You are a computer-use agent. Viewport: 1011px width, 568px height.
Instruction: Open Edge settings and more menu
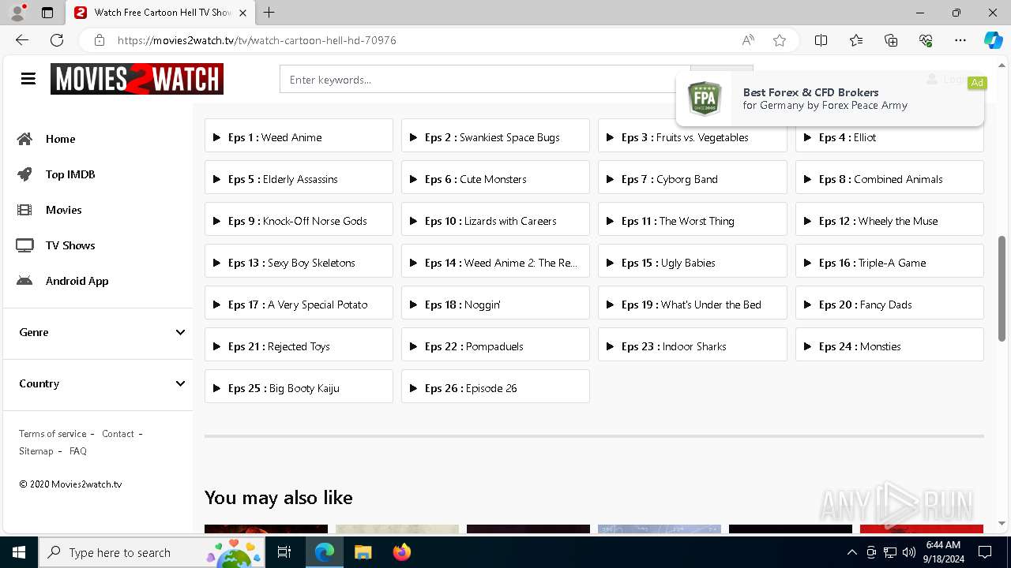pyautogui.click(x=960, y=40)
